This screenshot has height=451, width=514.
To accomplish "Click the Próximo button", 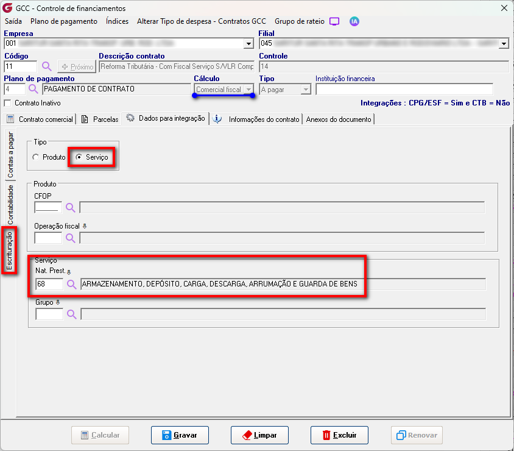I will [77, 66].
